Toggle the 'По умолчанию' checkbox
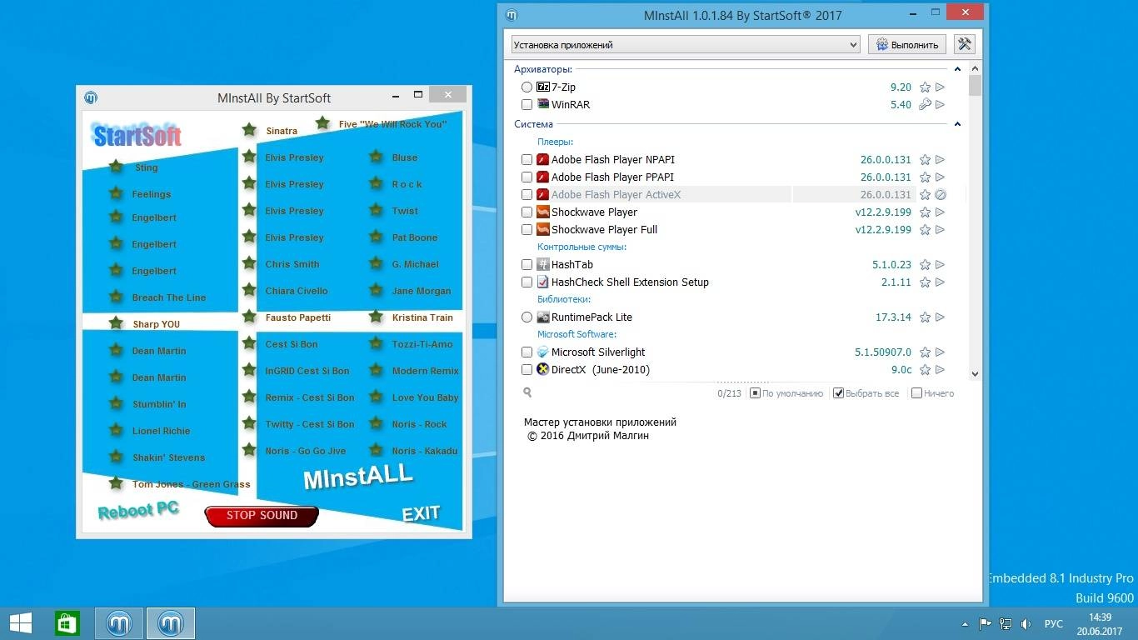This screenshot has height=640, width=1138. (x=756, y=393)
